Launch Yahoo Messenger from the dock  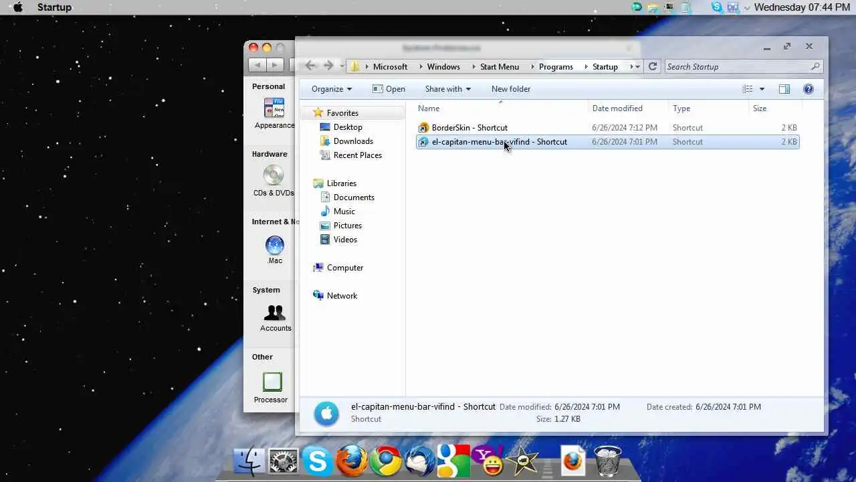[488, 461]
